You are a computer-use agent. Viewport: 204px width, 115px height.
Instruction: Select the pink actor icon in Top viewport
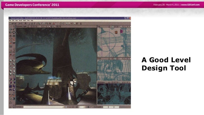[121, 31]
